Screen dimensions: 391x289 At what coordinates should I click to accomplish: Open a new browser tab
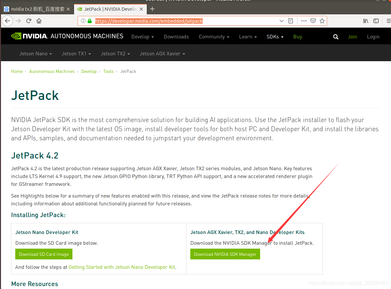click(152, 9)
